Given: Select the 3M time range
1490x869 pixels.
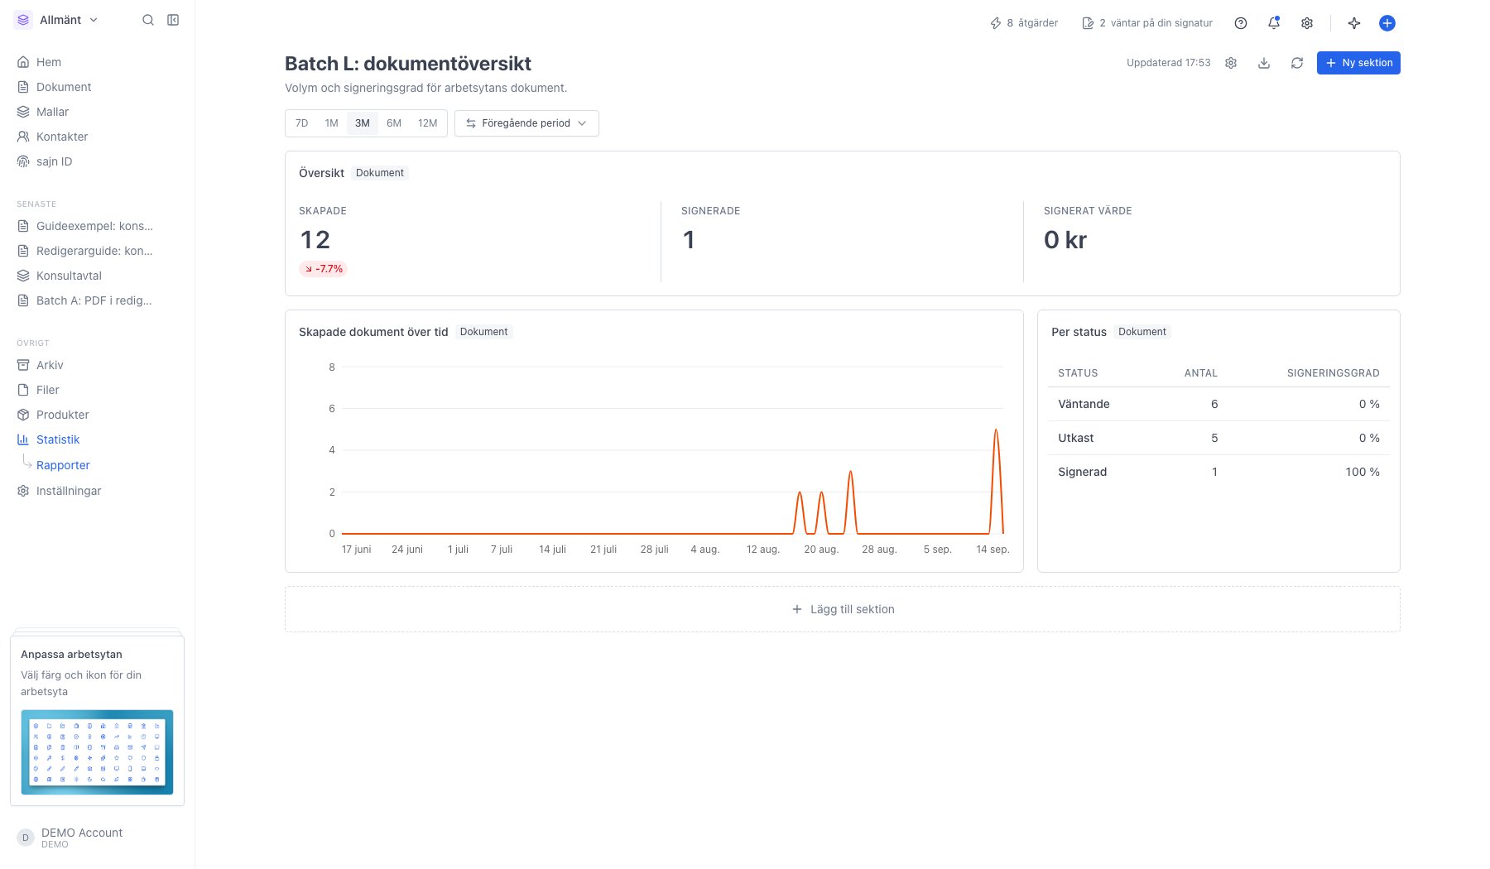Looking at the screenshot, I should coord(363,123).
